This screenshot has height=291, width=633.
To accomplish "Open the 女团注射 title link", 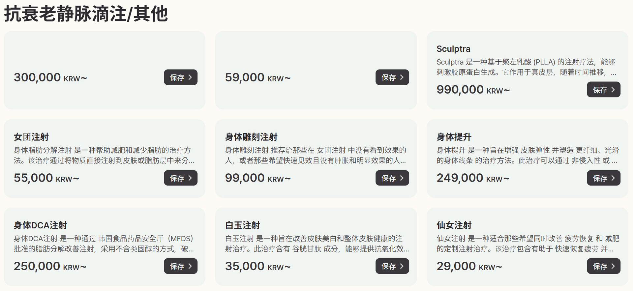I will [31, 137].
